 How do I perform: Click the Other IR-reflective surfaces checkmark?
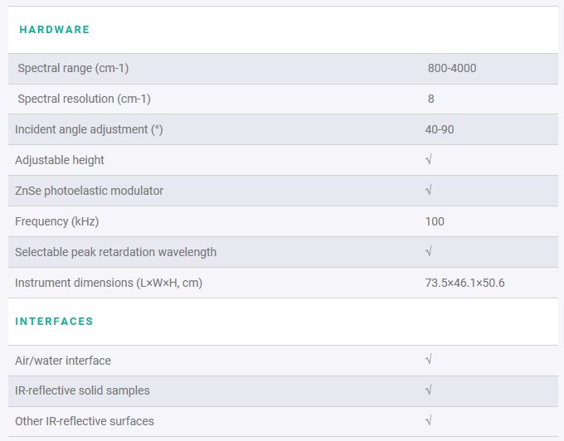pyautogui.click(x=429, y=420)
